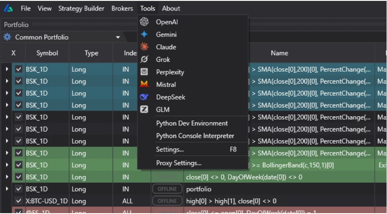Expand the first BSK_1D row
The image size is (387, 214).
7,69
